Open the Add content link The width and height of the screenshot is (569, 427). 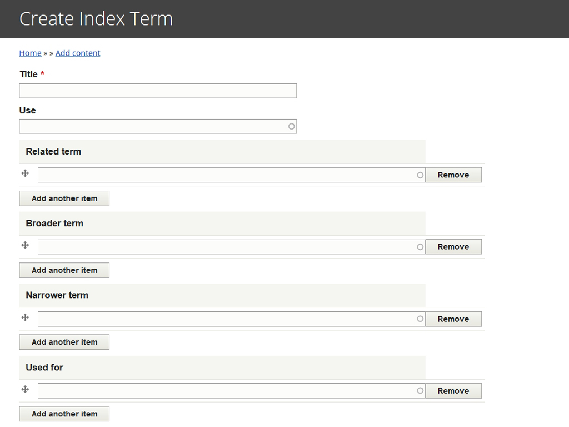(x=77, y=53)
